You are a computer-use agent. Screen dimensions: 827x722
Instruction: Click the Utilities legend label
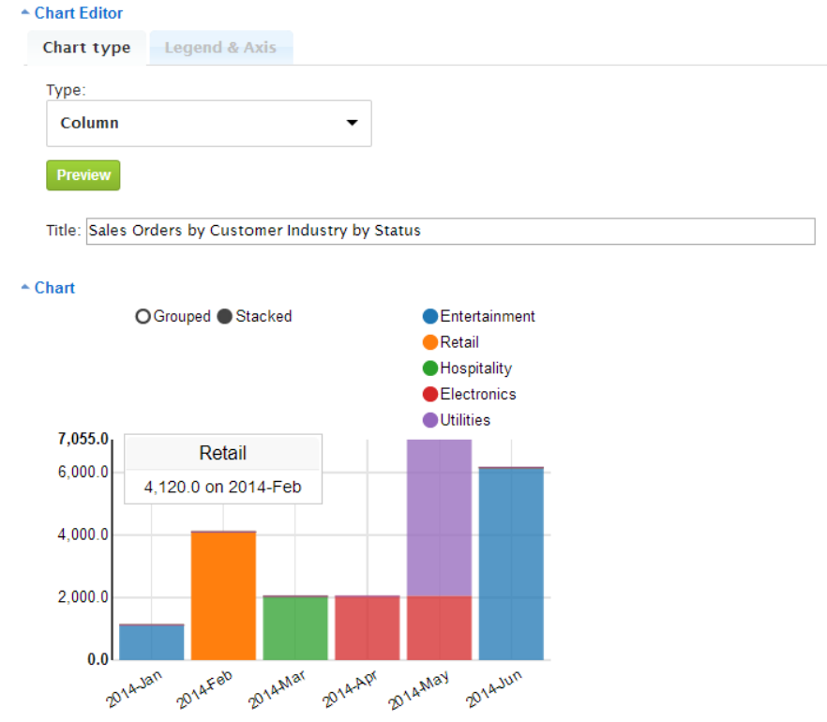[x=465, y=420]
